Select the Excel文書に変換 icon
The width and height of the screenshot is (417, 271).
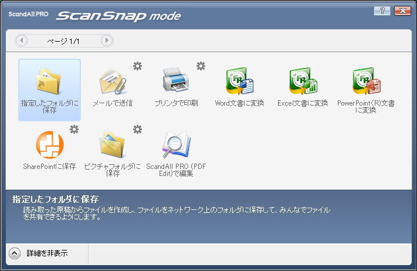pos(303,82)
